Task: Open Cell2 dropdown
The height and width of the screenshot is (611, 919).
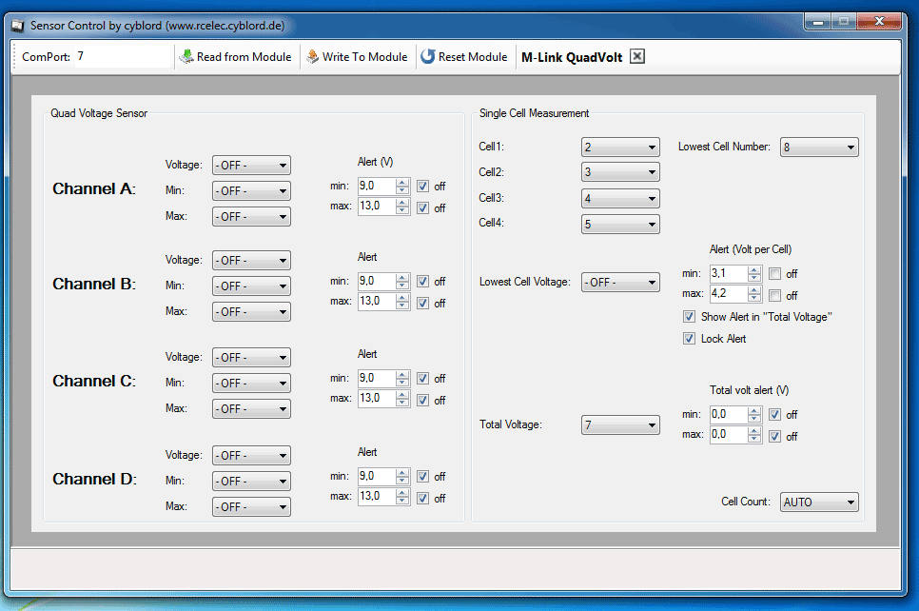Action: point(620,172)
